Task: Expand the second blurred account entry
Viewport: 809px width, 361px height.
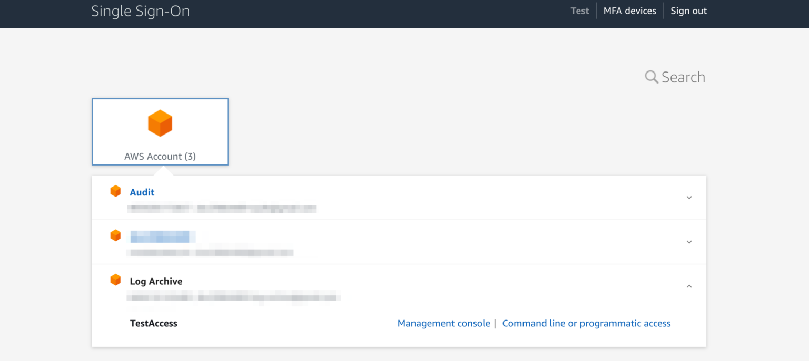Action: [x=689, y=242]
